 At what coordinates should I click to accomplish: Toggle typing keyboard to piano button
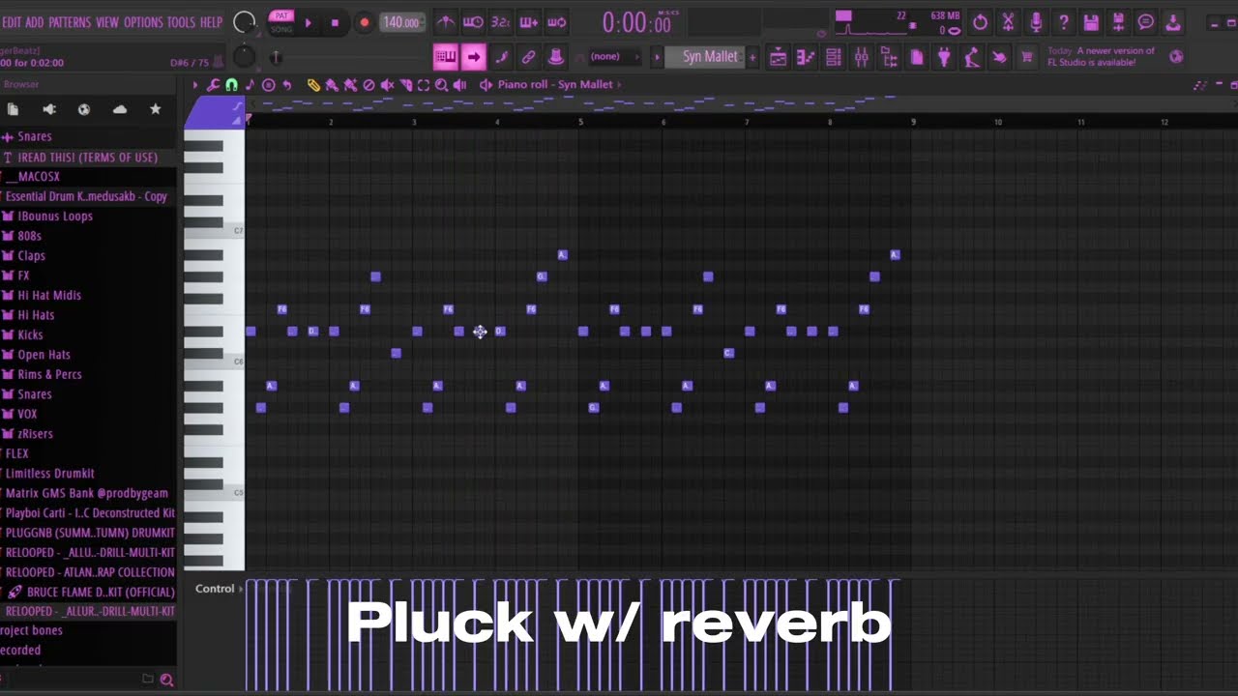[445, 57]
